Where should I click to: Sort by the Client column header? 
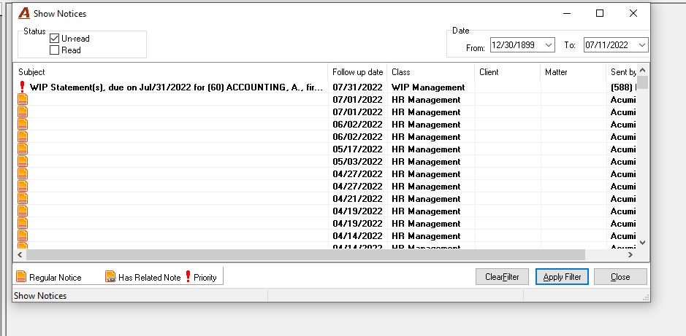click(508, 72)
